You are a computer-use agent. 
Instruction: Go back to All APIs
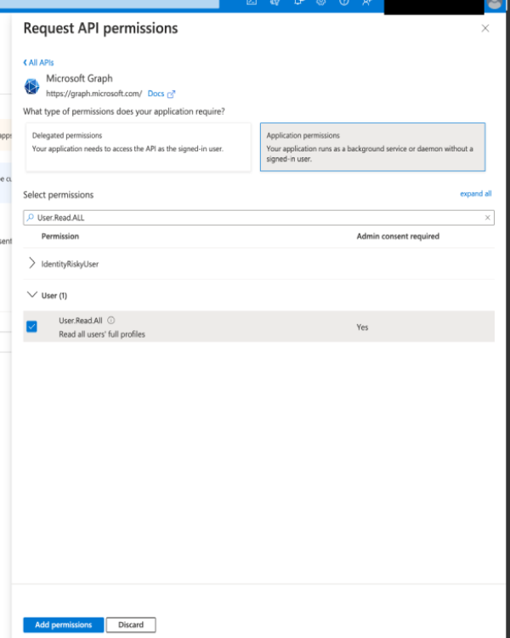click(38, 63)
